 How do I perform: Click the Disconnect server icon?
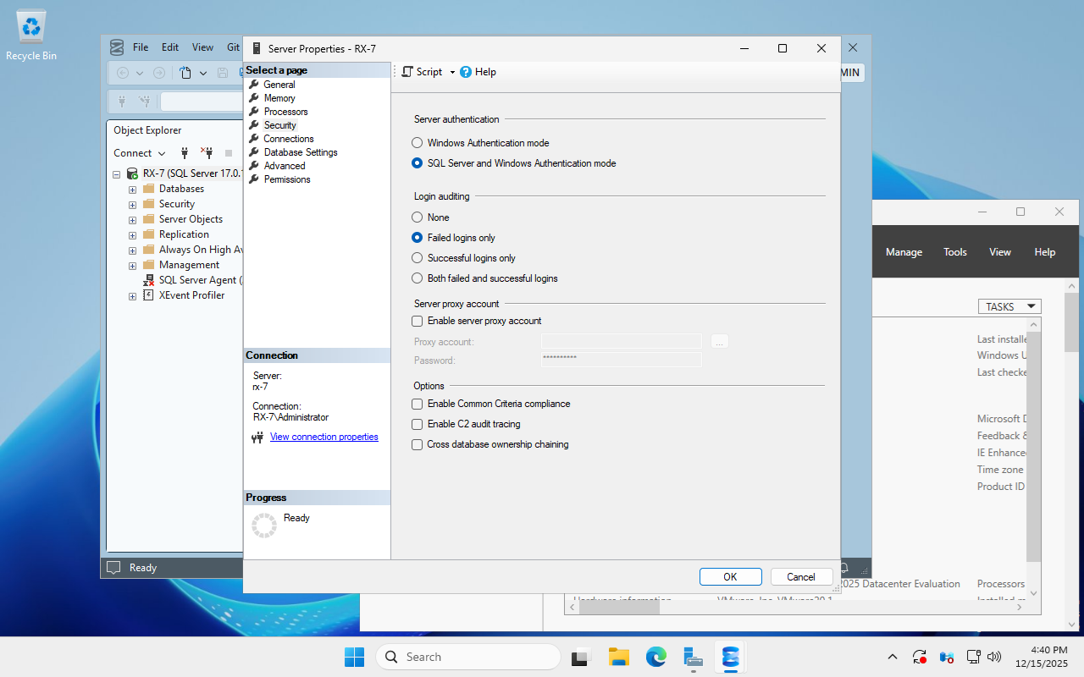click(x=206, y=153)
